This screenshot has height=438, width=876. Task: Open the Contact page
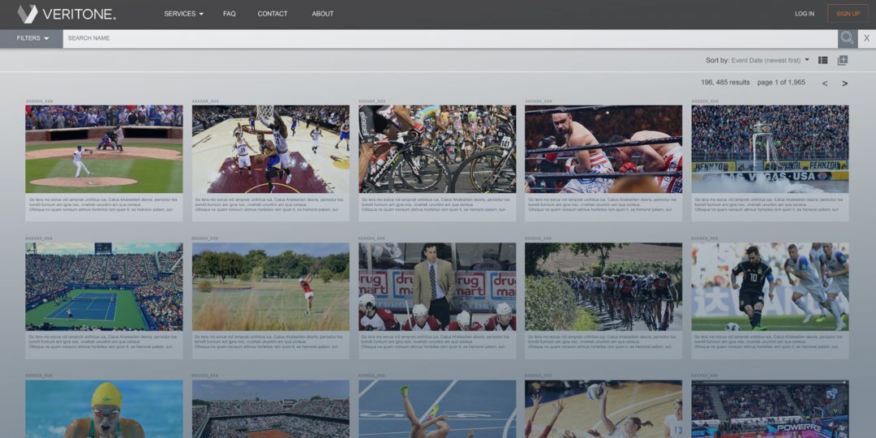273,14
